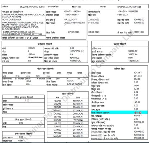Select the feeder value HOSPITAL (U)
The image size is (149, 143).
77,51
